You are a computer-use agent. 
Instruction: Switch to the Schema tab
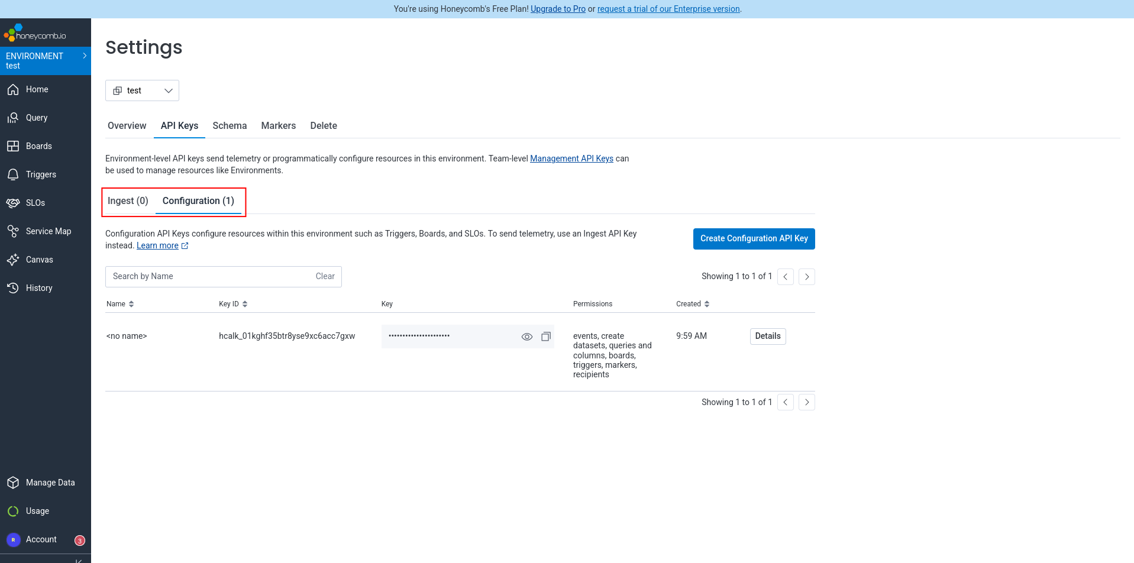230,126
